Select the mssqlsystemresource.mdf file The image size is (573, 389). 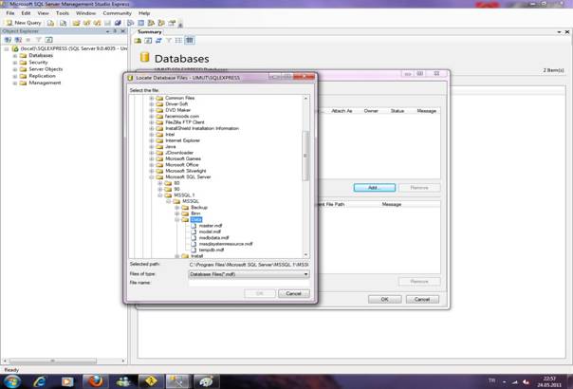coord(226,244)
